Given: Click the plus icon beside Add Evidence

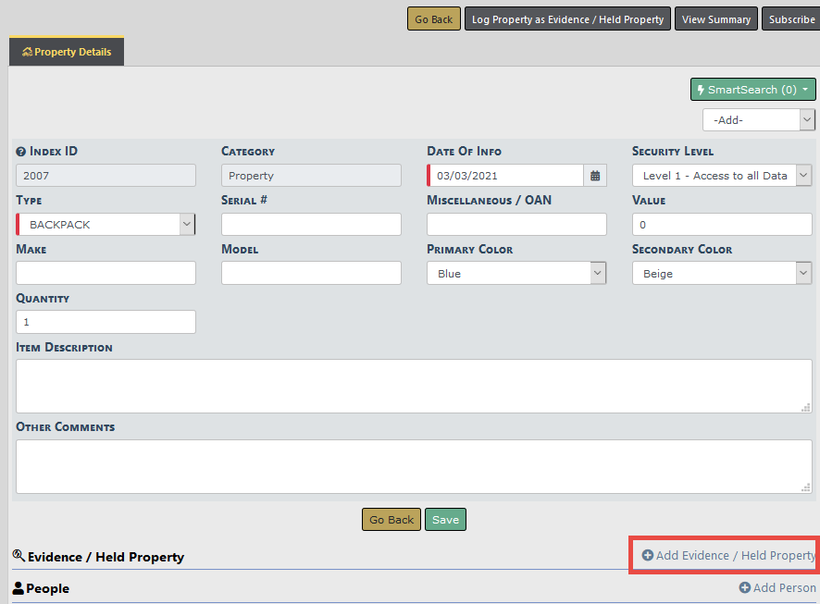Looking at the screenshot, I should (648, 556).
